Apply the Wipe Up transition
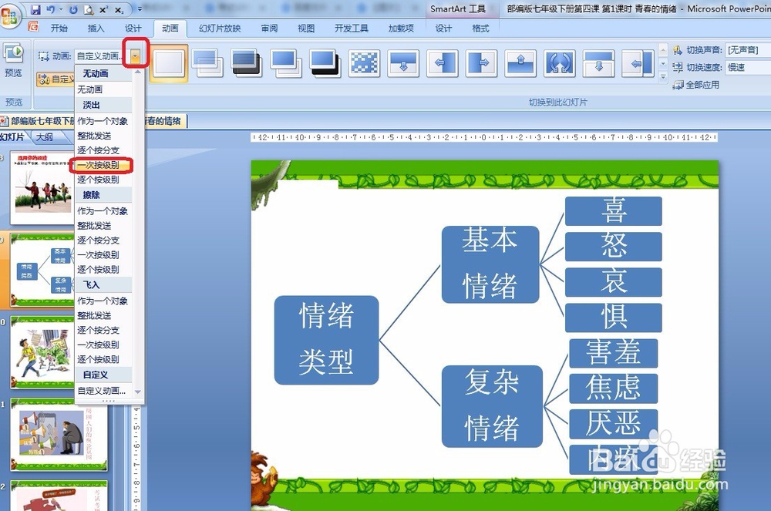This screenshot has width=771, height=511. (x=520, y=63)
